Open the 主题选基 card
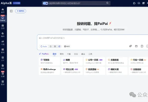 click(117, 61)
